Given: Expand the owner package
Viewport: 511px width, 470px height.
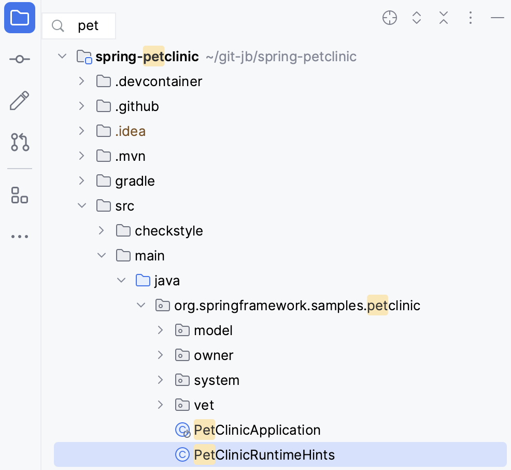Looking at the screenshot, I should [x=160, y=355].
